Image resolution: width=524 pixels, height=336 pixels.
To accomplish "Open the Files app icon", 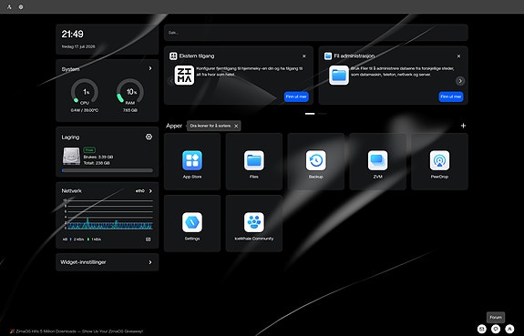I will tap(254, 160).
